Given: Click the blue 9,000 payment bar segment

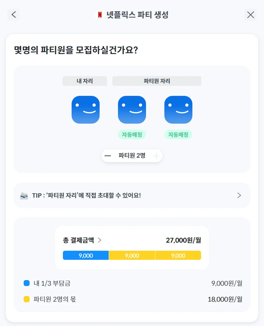Looking at the screenshot, I should point(86,255).
